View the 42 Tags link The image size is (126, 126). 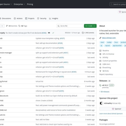tap(23, 26)
